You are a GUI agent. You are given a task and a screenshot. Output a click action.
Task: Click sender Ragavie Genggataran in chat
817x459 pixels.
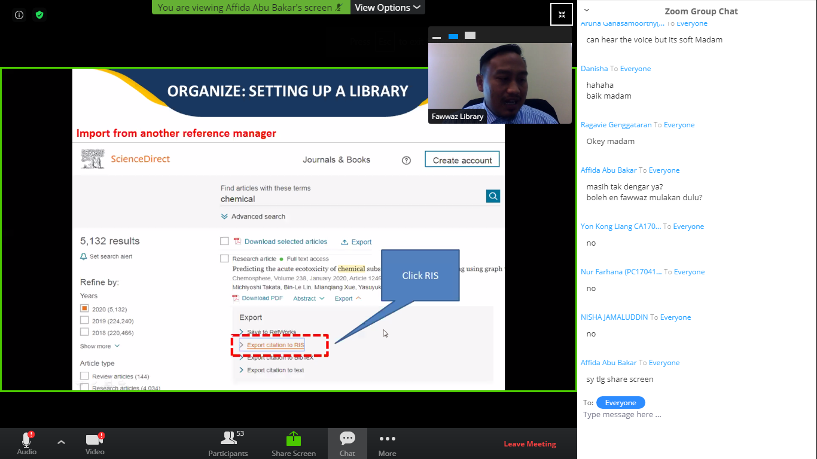(x=616, y=125)
